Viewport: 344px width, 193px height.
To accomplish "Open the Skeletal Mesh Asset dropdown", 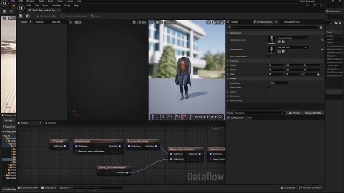I will coord(292,38).
